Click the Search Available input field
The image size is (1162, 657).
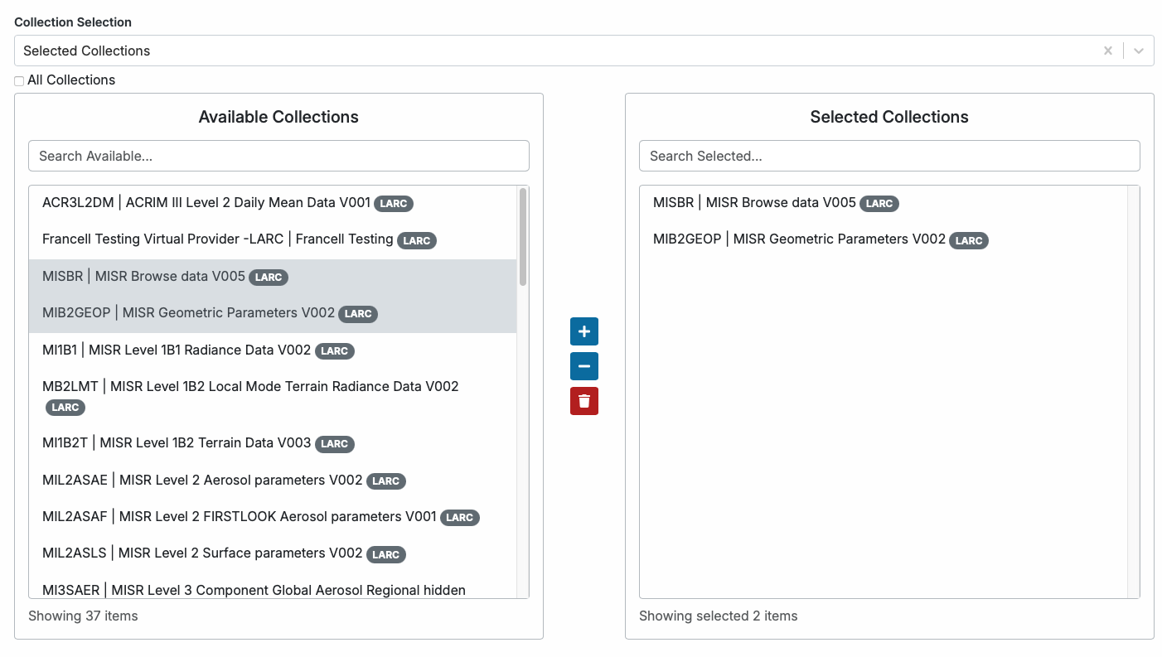tap(278, 156)
